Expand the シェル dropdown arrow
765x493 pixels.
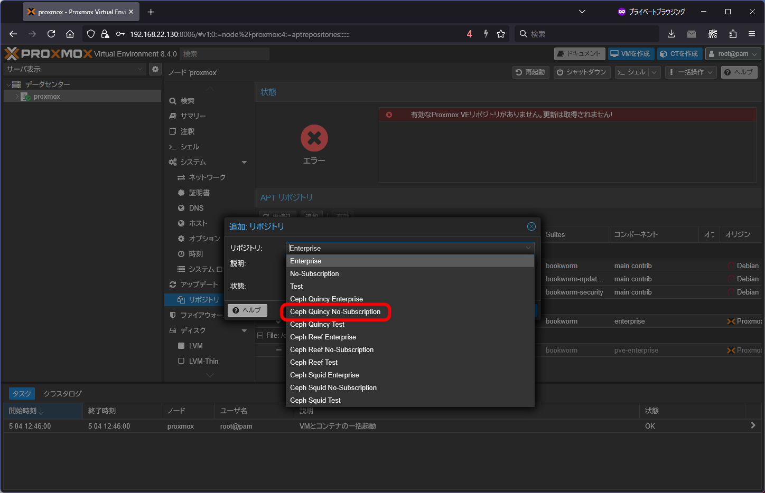point(655,72)
